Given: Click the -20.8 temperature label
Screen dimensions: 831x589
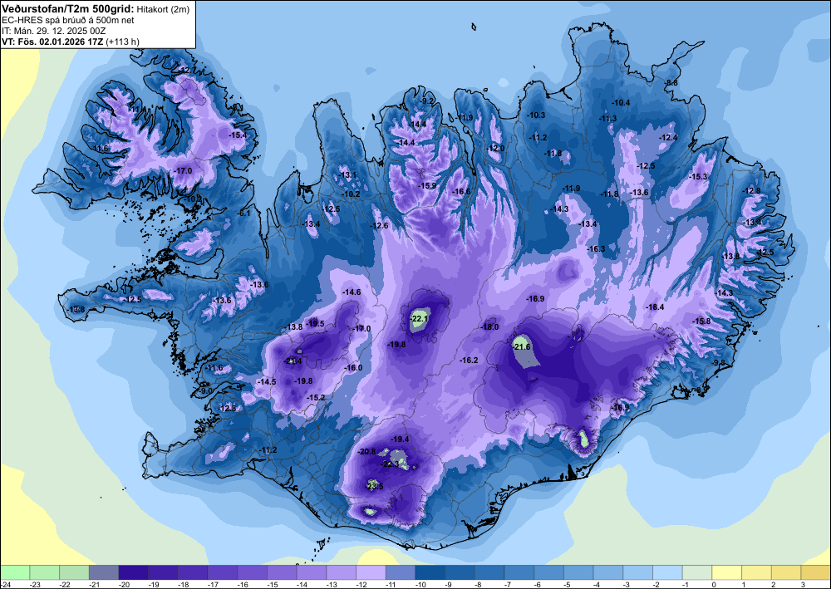Looking at the screenshot, I should click(x=366, y=451).
